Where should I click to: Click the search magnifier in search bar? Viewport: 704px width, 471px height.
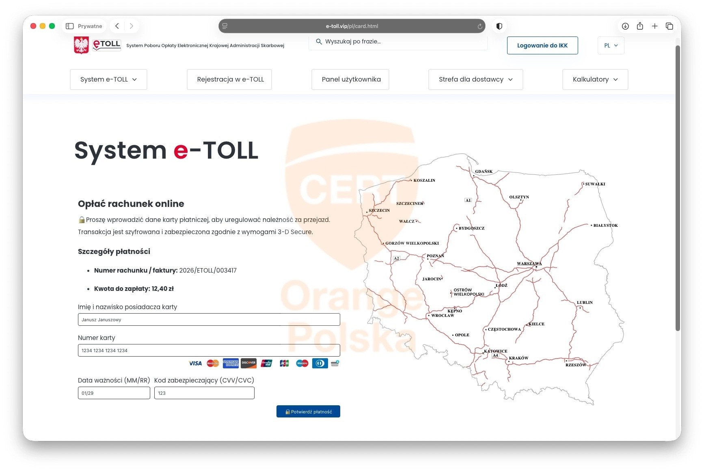point(319,41)
